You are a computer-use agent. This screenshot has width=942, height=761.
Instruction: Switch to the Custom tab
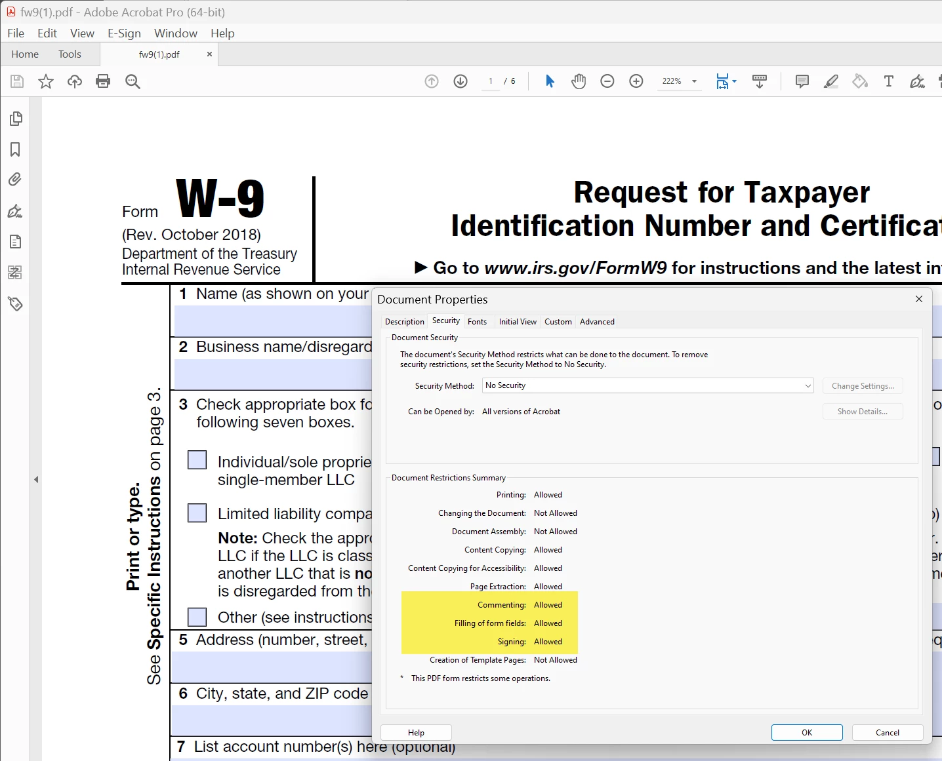coord(558,322)
